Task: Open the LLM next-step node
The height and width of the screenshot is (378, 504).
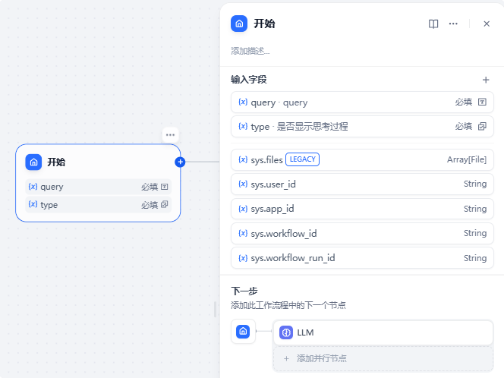Action: click(x=383, y=332)
